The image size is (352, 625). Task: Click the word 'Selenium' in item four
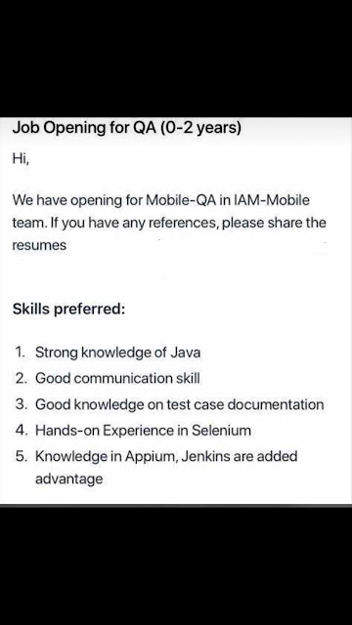pos(221,431)
